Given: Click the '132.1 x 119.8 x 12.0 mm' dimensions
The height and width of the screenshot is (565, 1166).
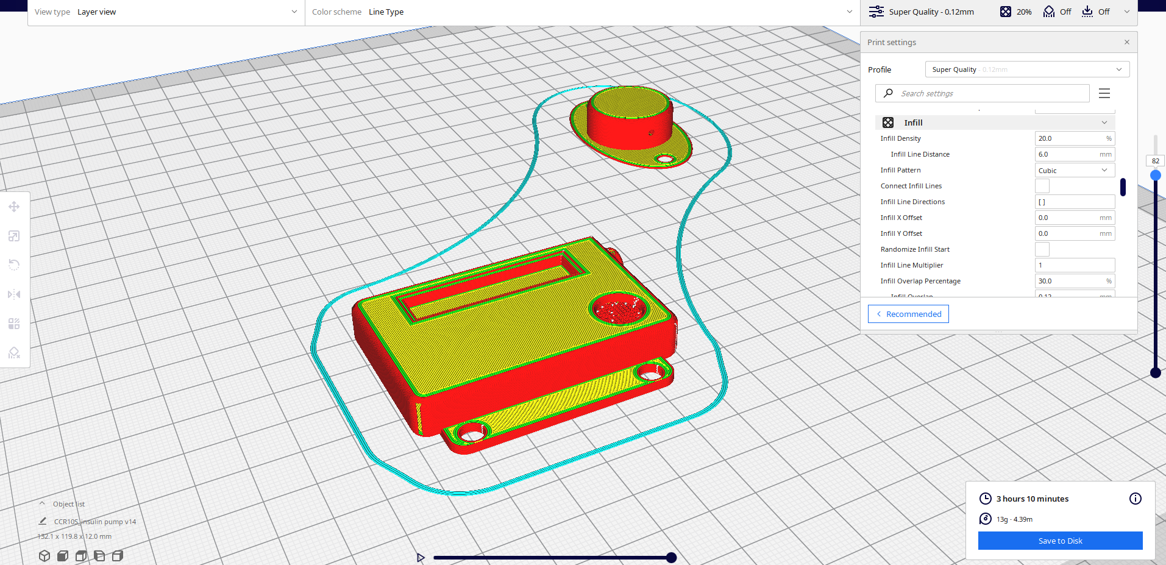Looking at the screenshot, I should pos(74,536).
